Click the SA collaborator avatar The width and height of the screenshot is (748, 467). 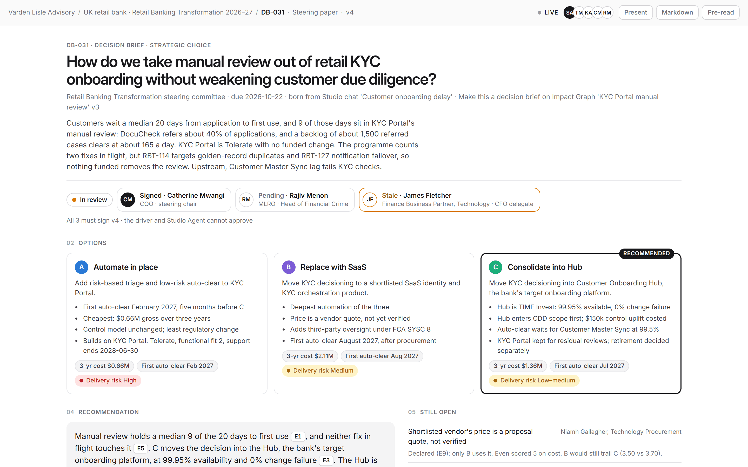(569, 13)
